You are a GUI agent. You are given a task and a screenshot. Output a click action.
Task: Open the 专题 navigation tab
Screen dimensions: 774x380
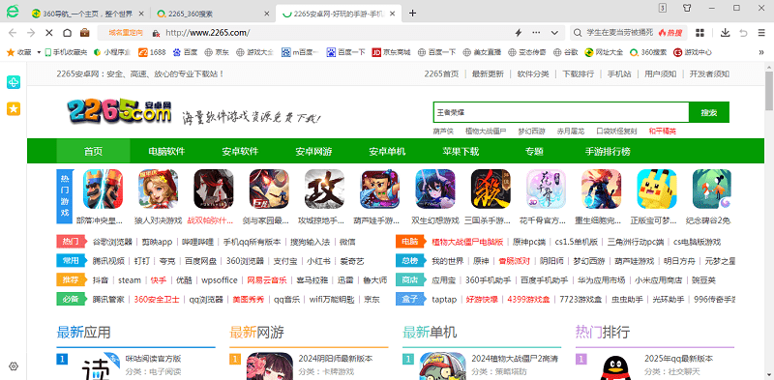point(534,152)
